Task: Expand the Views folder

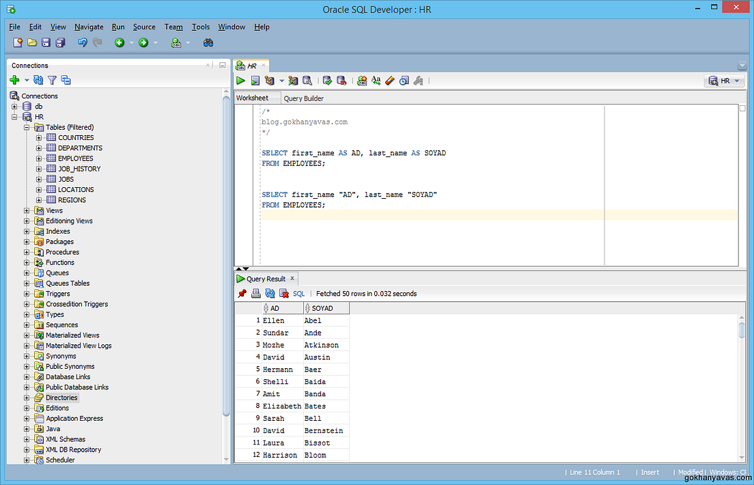Action: (27, 211)
